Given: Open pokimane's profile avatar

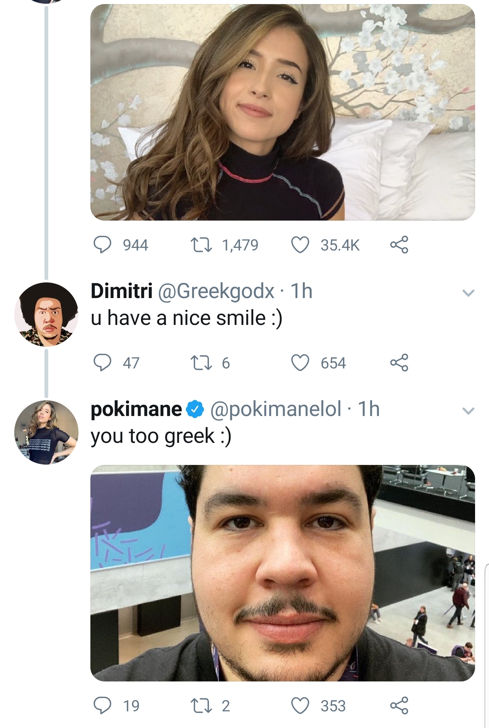Looking at the screenshot, I should [46, 432].
